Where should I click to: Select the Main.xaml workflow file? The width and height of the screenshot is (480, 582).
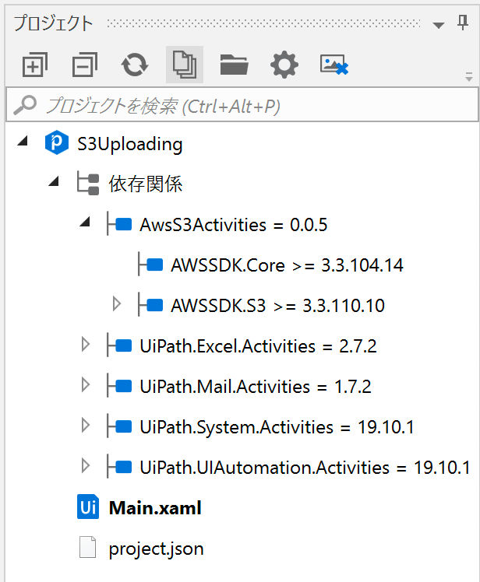pyautogui.click(x=155, y=508)
